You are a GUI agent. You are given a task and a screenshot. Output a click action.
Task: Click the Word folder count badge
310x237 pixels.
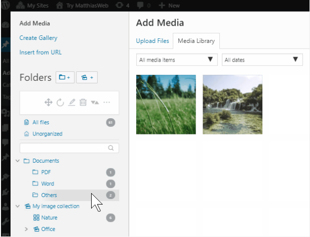coord(110,184)
